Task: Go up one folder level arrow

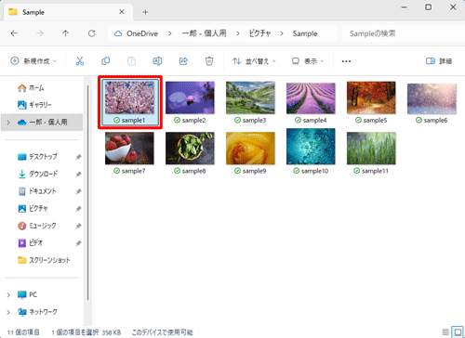Action: point(65,33)
